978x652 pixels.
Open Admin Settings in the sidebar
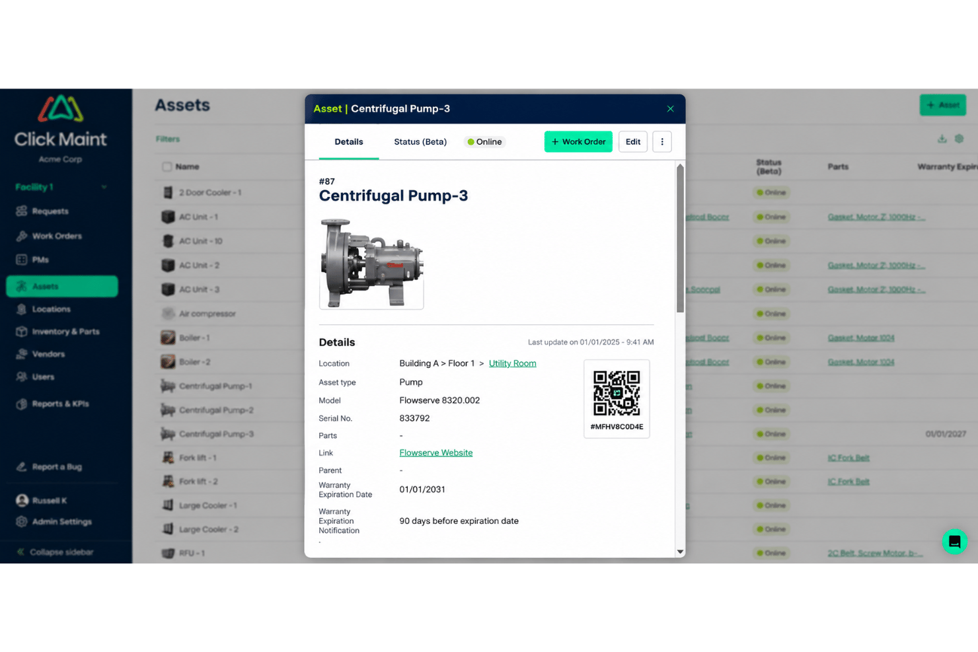pos(61,522)
